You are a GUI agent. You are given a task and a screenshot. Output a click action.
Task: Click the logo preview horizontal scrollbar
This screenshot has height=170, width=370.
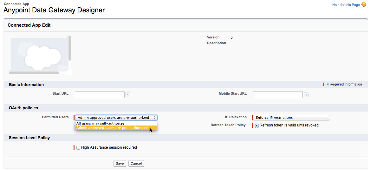tap(34, 73)
